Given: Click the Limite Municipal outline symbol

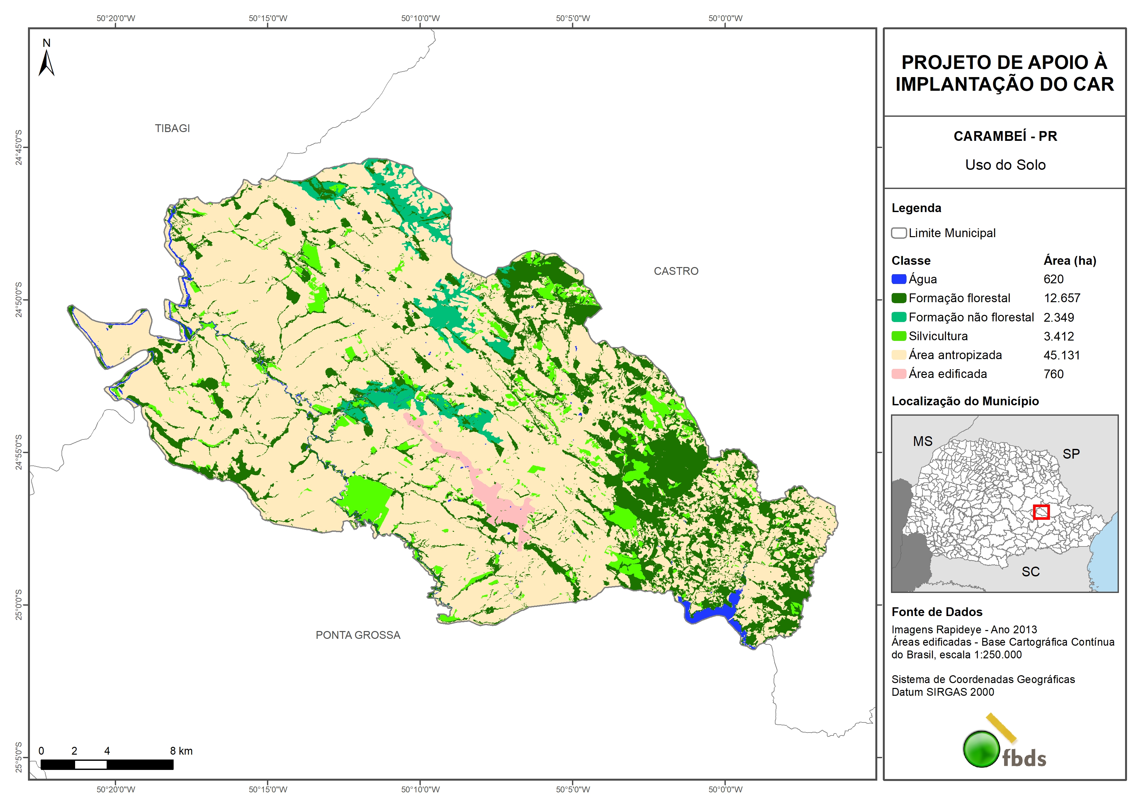Looking at the screenshot, I should pyautogui.click(x=898, y=233).
